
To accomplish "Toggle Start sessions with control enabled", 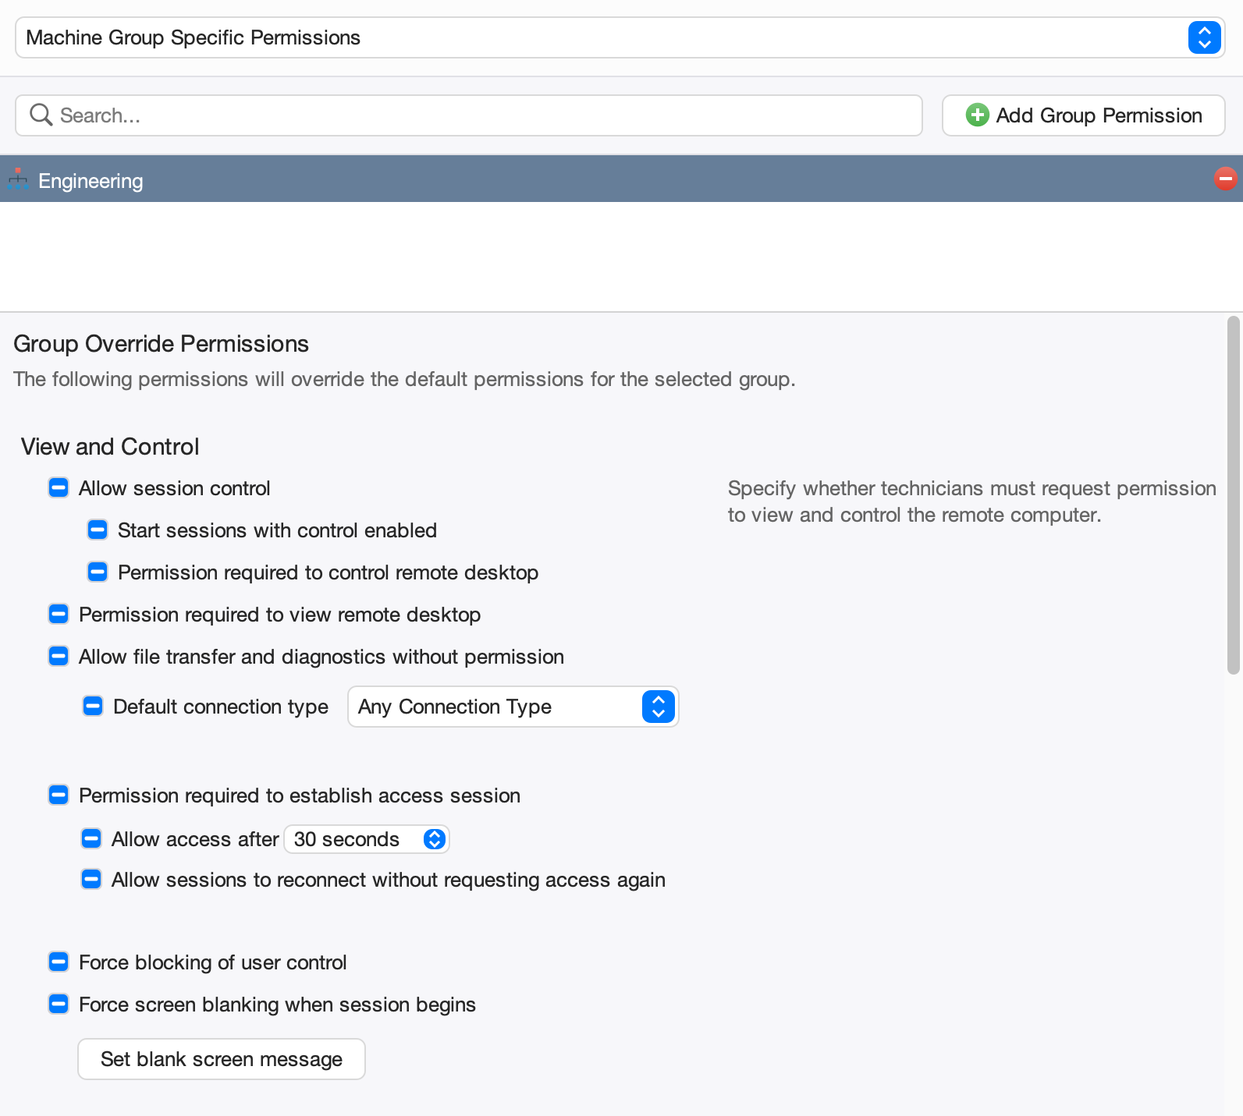I will tap(98, 530).
